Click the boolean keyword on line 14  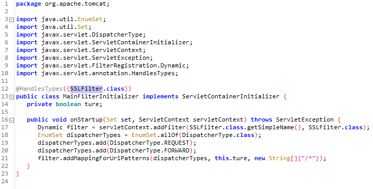point(68,104)
